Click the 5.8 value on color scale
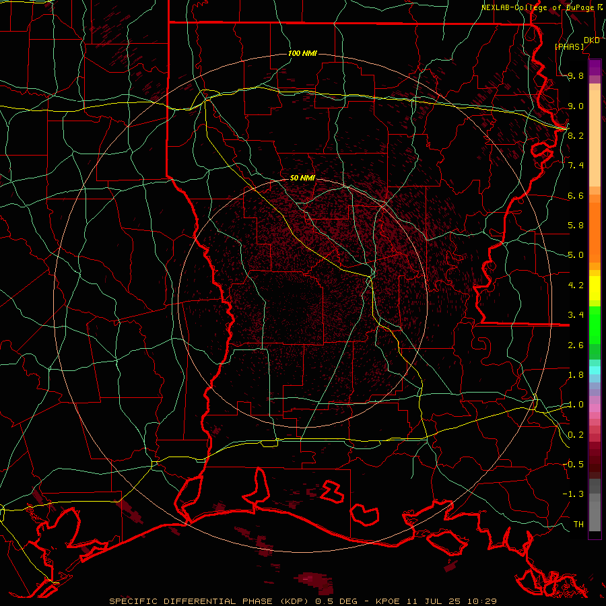606x606 pixels. pos(576,225)
